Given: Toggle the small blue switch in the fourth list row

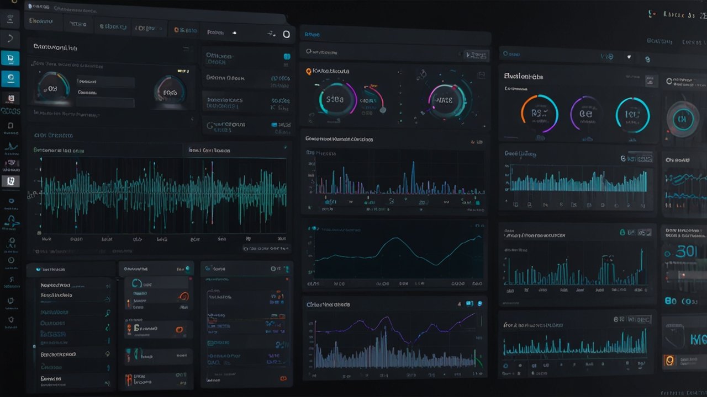Looking at the screenshot, I should pos(275,126).
